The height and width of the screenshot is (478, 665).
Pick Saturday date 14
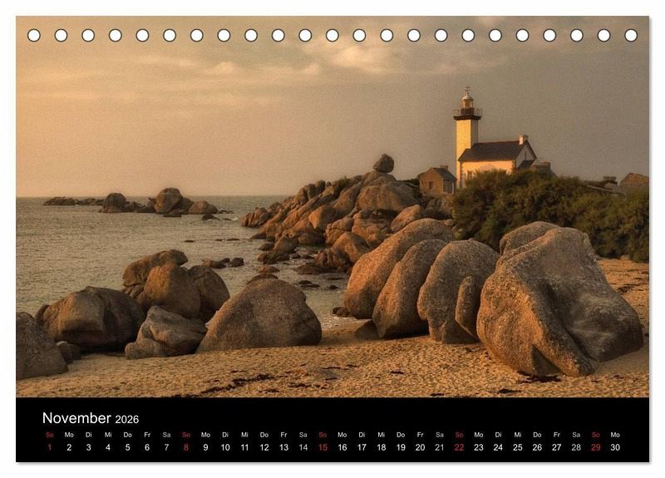tap(303, 447)
